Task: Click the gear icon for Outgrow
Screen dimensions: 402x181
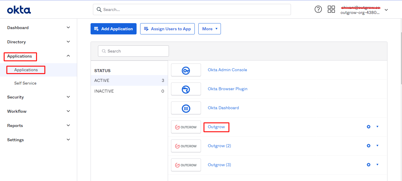Action: 368,127
